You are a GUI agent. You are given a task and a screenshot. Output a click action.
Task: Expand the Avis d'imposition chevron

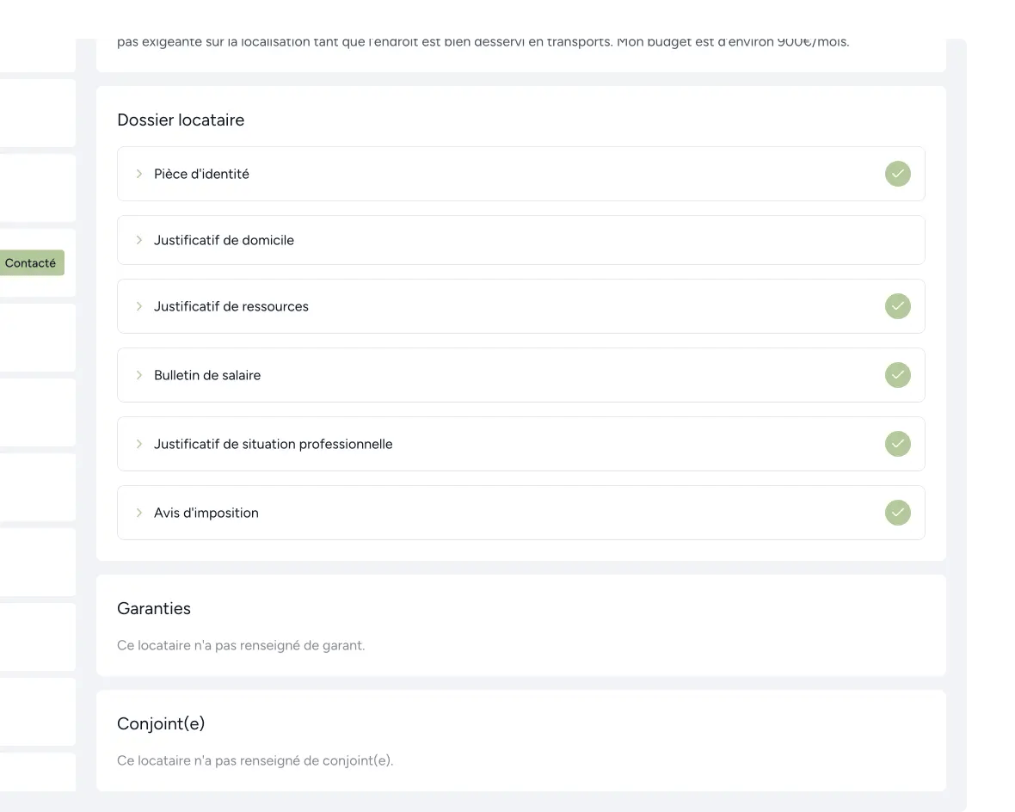pos(139,512)
